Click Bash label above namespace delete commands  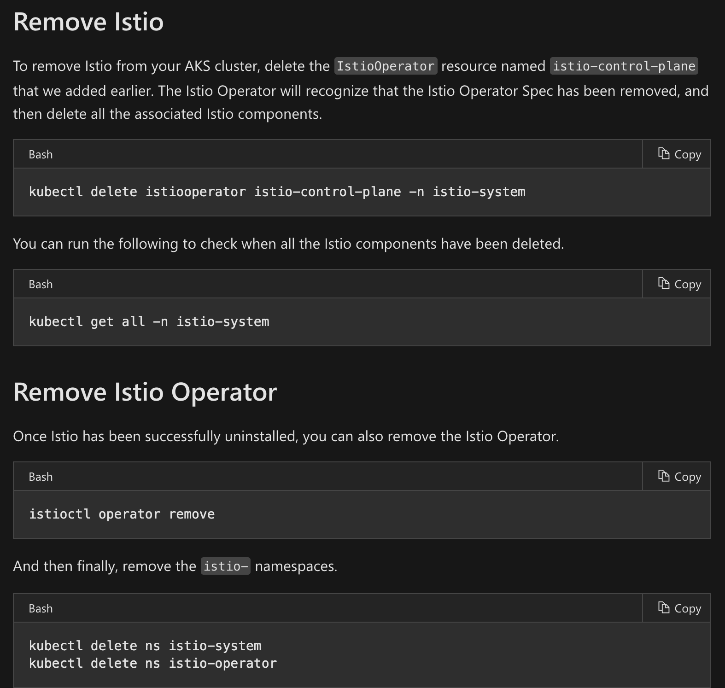(41, 609)
